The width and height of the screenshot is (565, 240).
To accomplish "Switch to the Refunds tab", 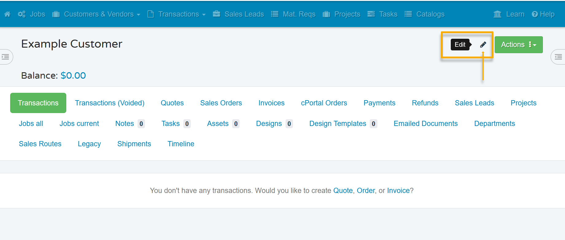I will pyautogui.click(x=425, y=103).
